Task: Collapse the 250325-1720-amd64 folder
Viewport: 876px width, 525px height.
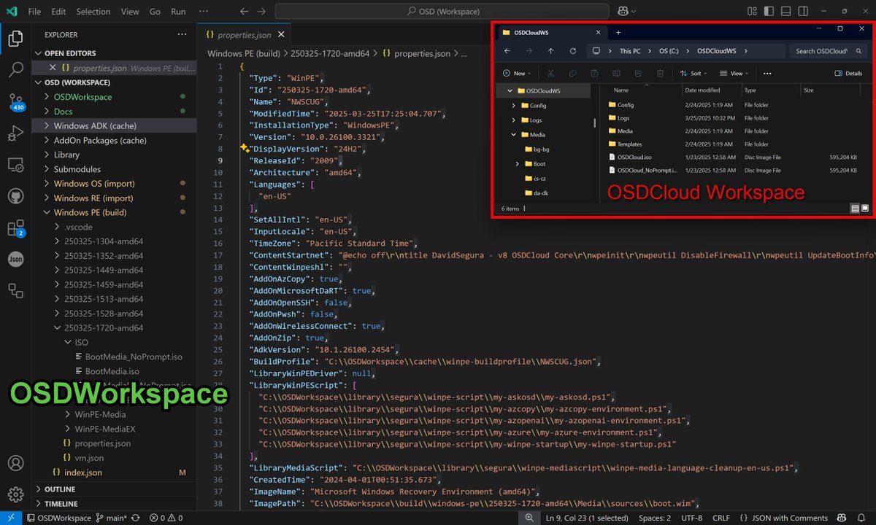Action: 58,328
